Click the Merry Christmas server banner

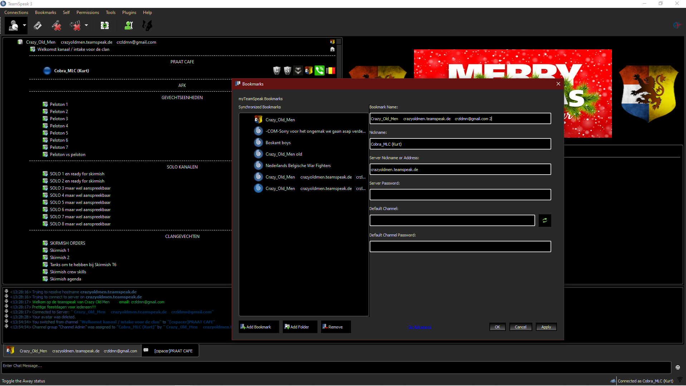pyautogui.click(x=513, y=93)
